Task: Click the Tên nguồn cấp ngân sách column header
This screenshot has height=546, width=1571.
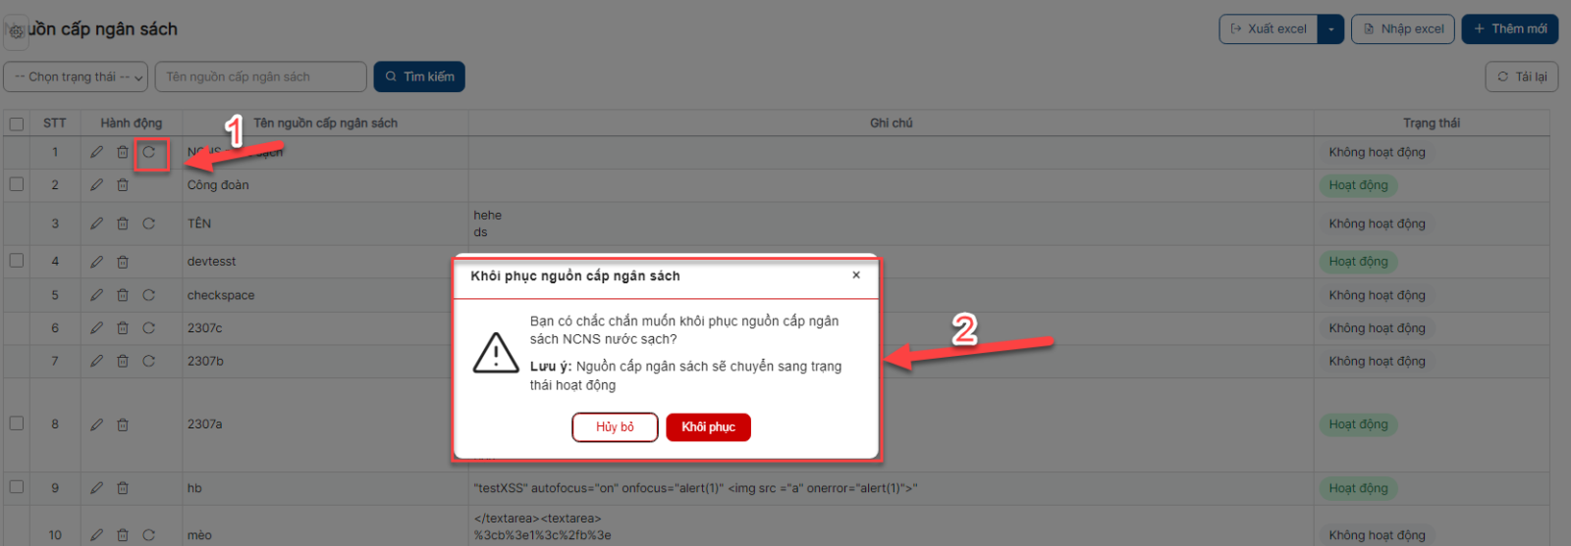Action: [x=325, y=123]
